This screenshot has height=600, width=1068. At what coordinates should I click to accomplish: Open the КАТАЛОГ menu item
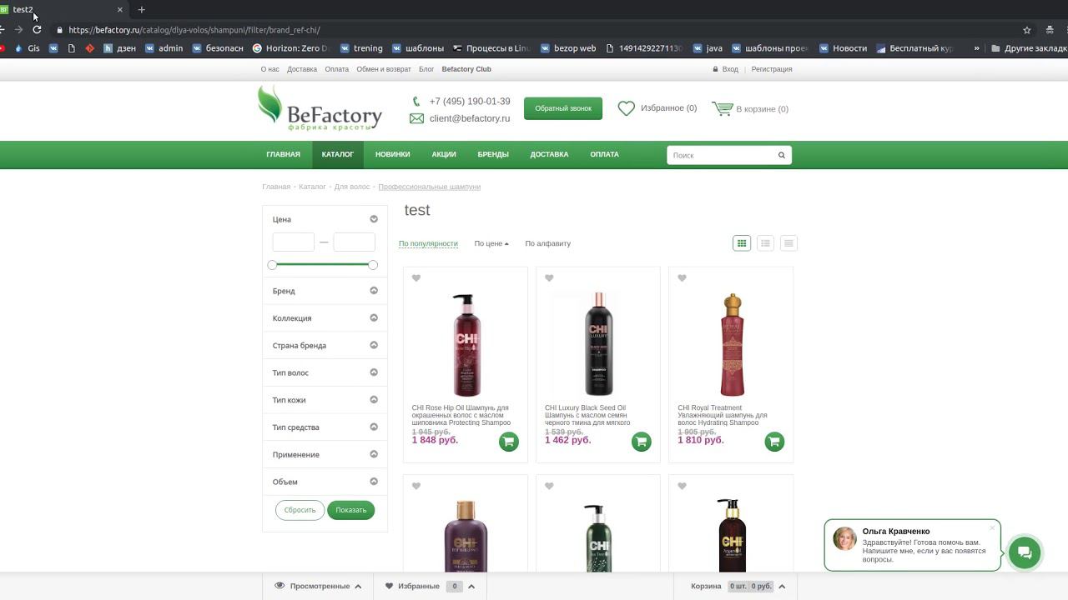[338, 155]
